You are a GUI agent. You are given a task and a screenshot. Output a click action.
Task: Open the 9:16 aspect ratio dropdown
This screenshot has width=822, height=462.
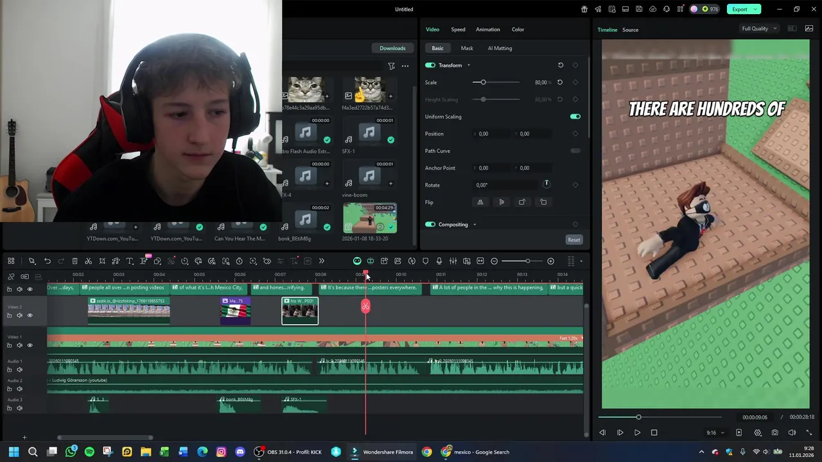point(715,432)
